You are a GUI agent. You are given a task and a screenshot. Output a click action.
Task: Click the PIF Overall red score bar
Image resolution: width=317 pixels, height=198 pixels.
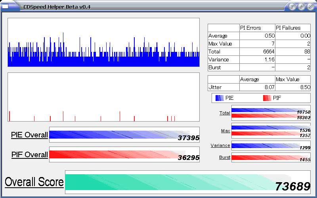tap(119, 154)
